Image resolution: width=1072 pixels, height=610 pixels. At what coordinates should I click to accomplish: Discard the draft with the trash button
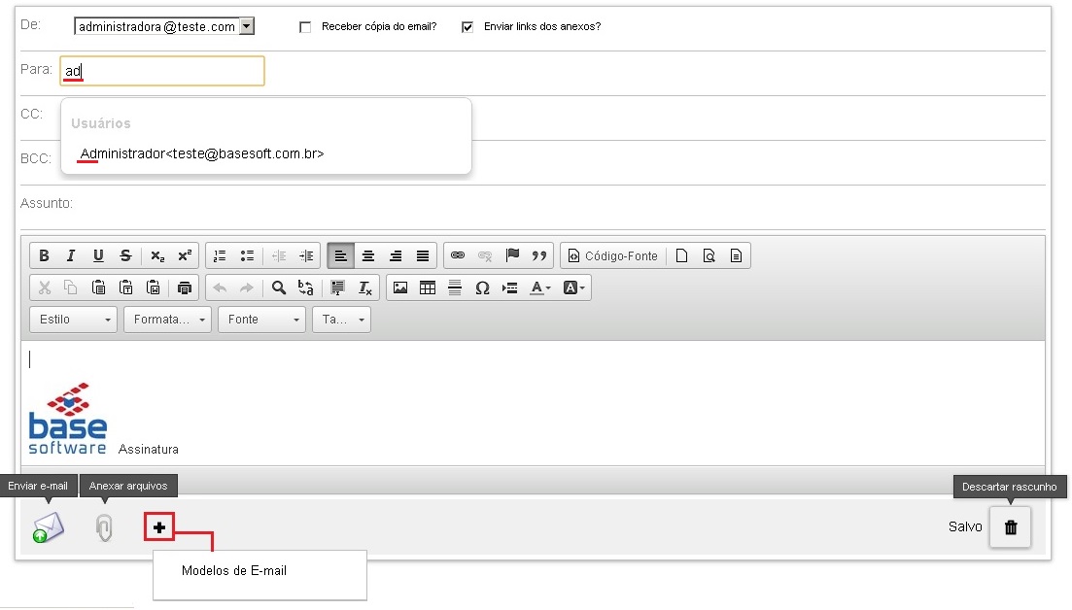click(x=1011, y=527)
